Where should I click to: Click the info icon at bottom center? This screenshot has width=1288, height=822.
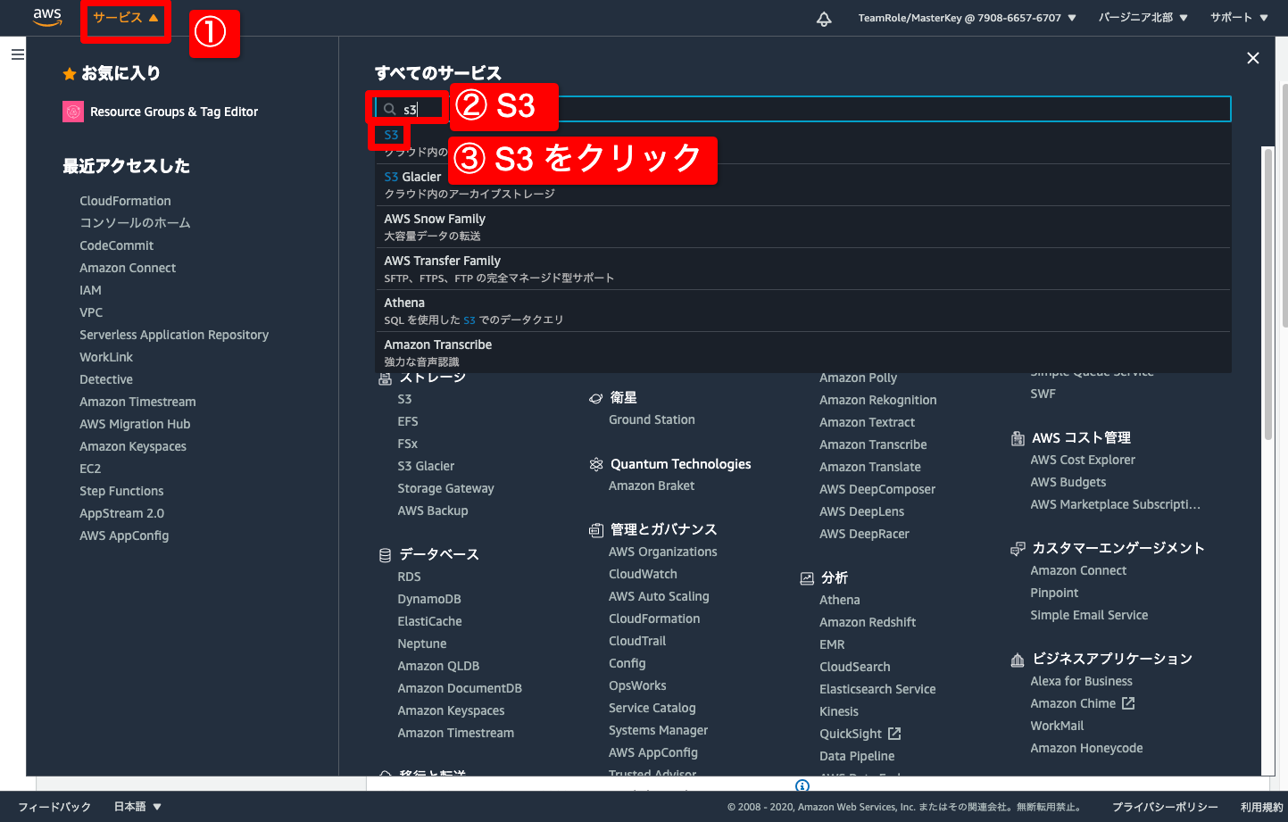(802, 785)
